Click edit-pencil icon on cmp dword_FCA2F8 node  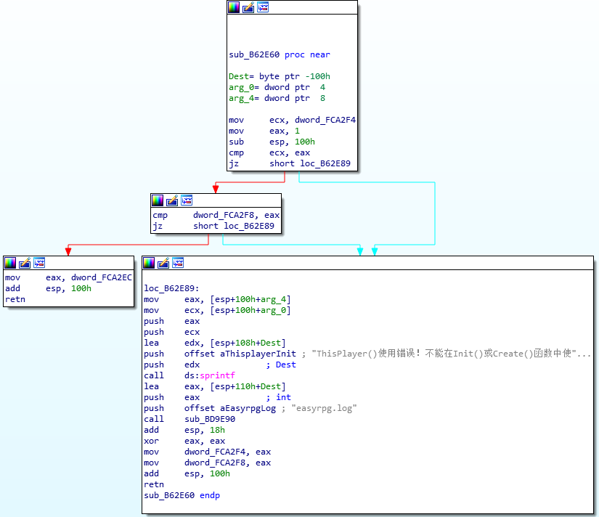tap(172, 200)
